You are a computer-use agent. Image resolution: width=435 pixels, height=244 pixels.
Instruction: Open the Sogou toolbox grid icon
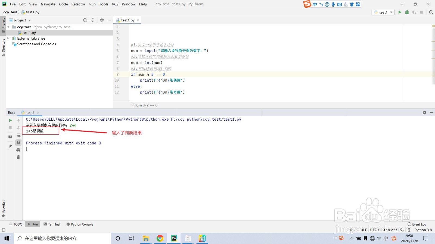coord(358,4)
